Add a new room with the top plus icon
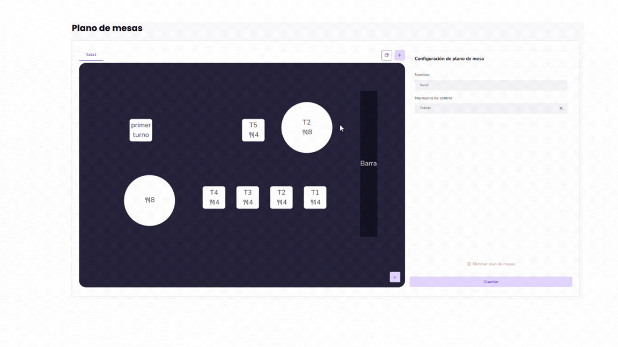This screenshot has width=618, height=347. tap(400, 55)
